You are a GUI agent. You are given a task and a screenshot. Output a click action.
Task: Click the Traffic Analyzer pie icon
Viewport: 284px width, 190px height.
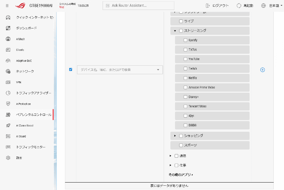point(8,93)
